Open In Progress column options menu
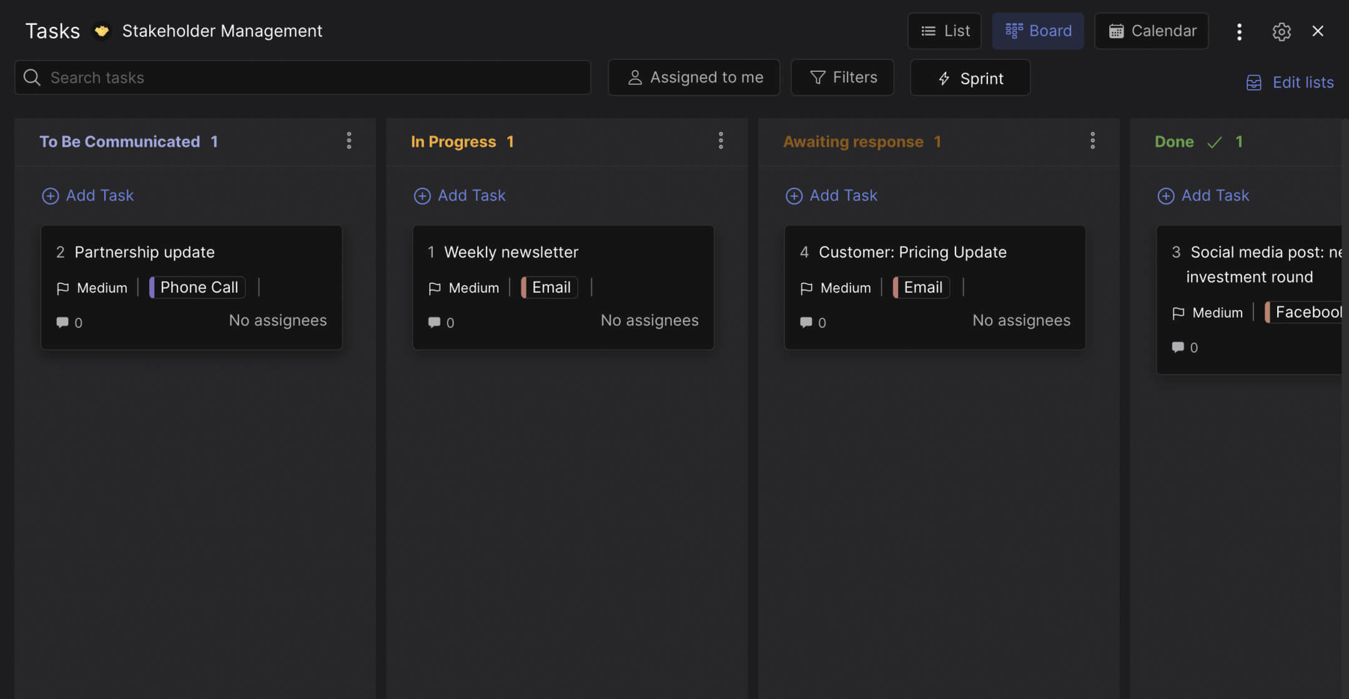This screenshot has width=1349, height=699. (x=721, y=141)
